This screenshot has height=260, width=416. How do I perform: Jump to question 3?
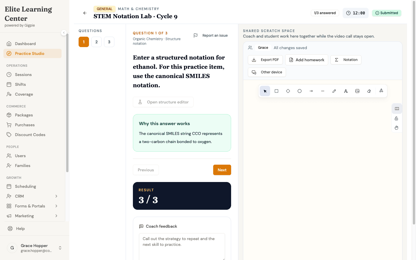click(x=109, y=42)
